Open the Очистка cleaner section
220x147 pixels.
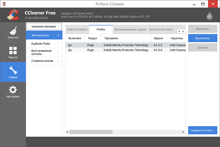(13, 32)
